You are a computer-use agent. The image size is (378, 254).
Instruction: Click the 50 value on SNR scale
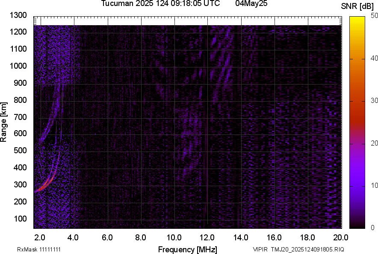coord(375,16)
